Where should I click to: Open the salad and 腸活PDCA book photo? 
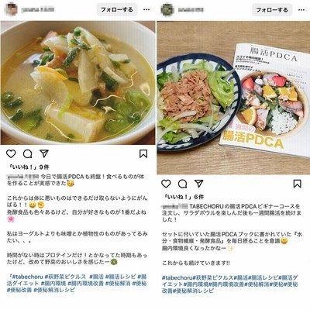(x=233, y=98)
